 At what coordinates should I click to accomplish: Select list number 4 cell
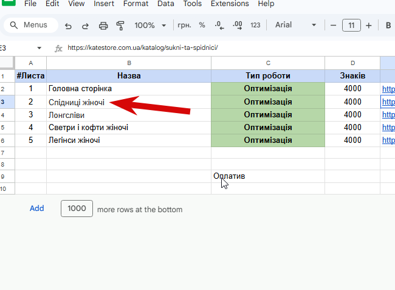click(x=31, y=128)
